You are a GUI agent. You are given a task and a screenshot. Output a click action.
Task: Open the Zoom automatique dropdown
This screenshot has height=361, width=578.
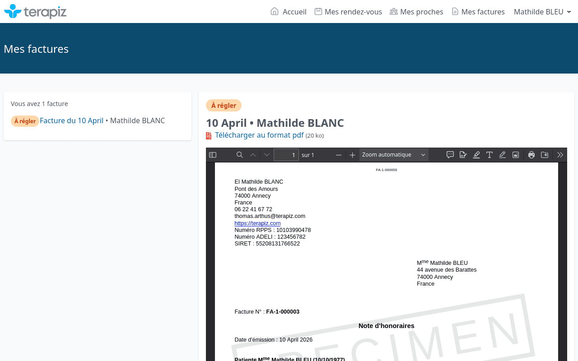point(394,155)
